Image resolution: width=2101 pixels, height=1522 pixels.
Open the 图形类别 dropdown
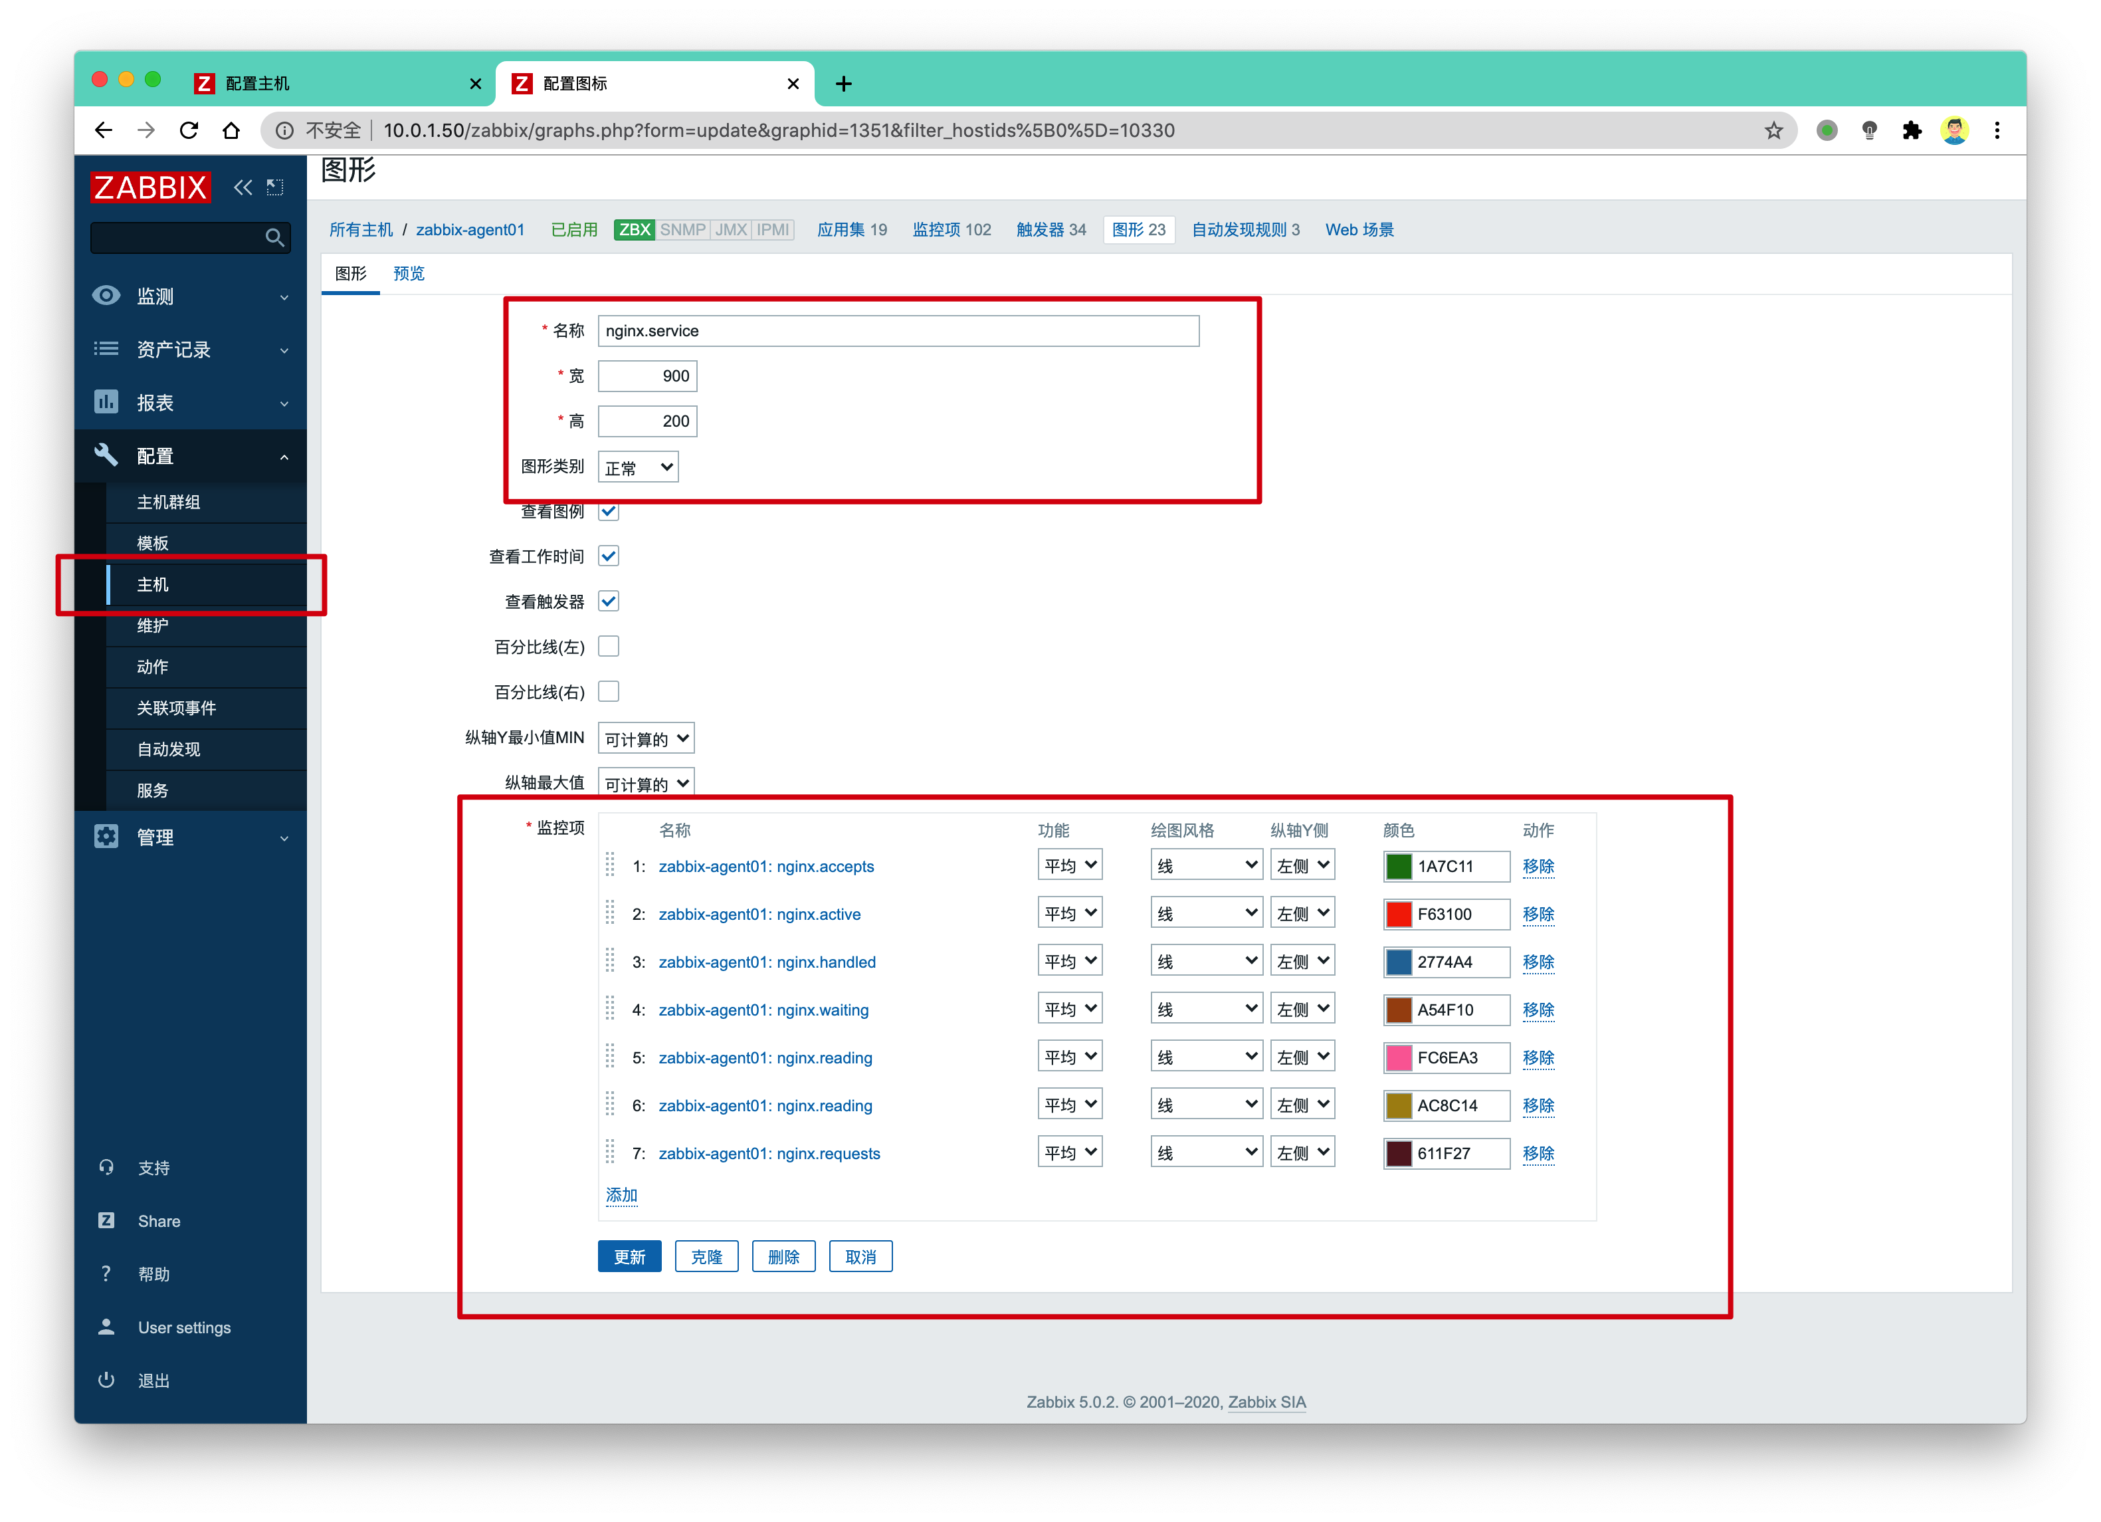[639, 467]
